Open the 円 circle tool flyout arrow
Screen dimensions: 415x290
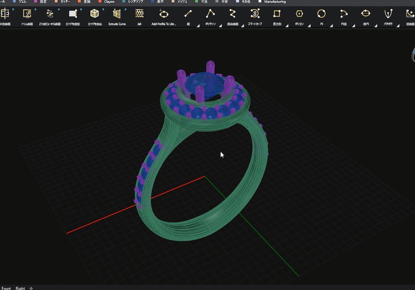tap(331, 26)
